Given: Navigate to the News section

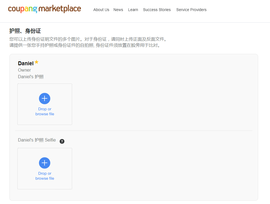Looking at the screenshot, I should click(x=118, y=10).
